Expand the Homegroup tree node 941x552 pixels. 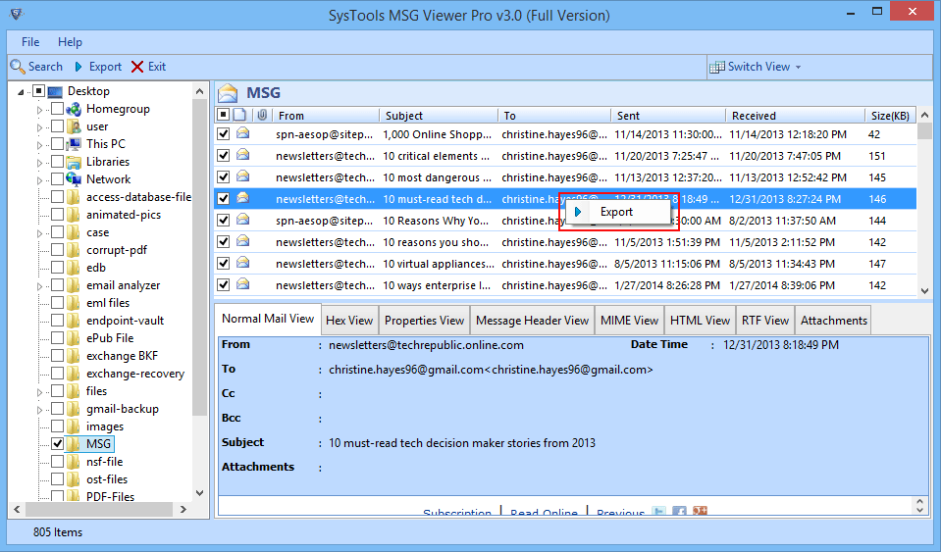tap(39, 110)
